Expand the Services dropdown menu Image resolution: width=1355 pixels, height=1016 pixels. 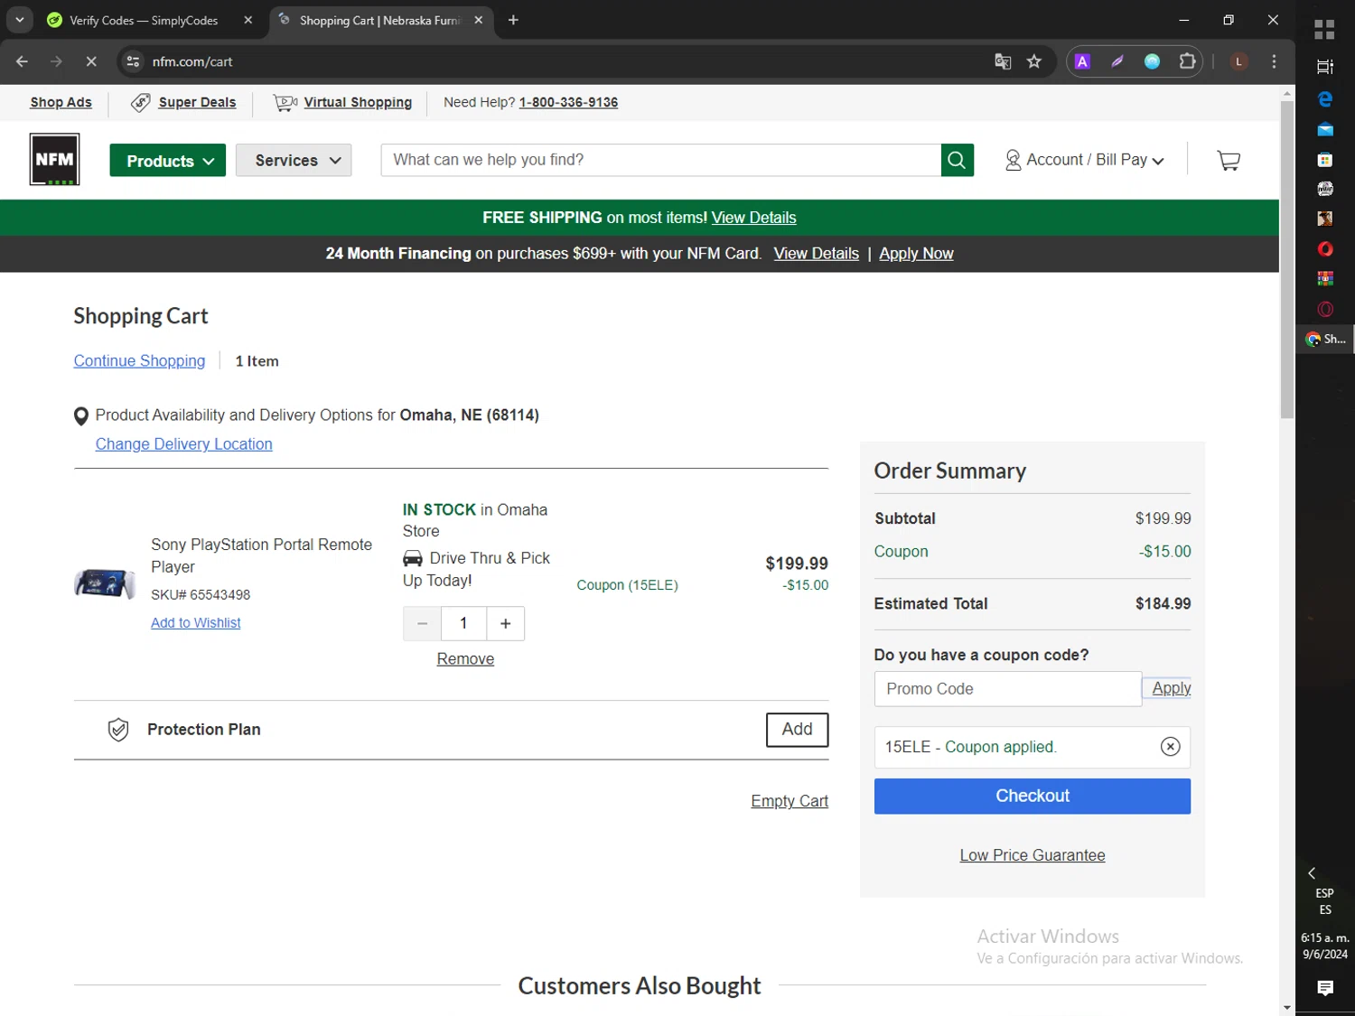tap(294, 161)
